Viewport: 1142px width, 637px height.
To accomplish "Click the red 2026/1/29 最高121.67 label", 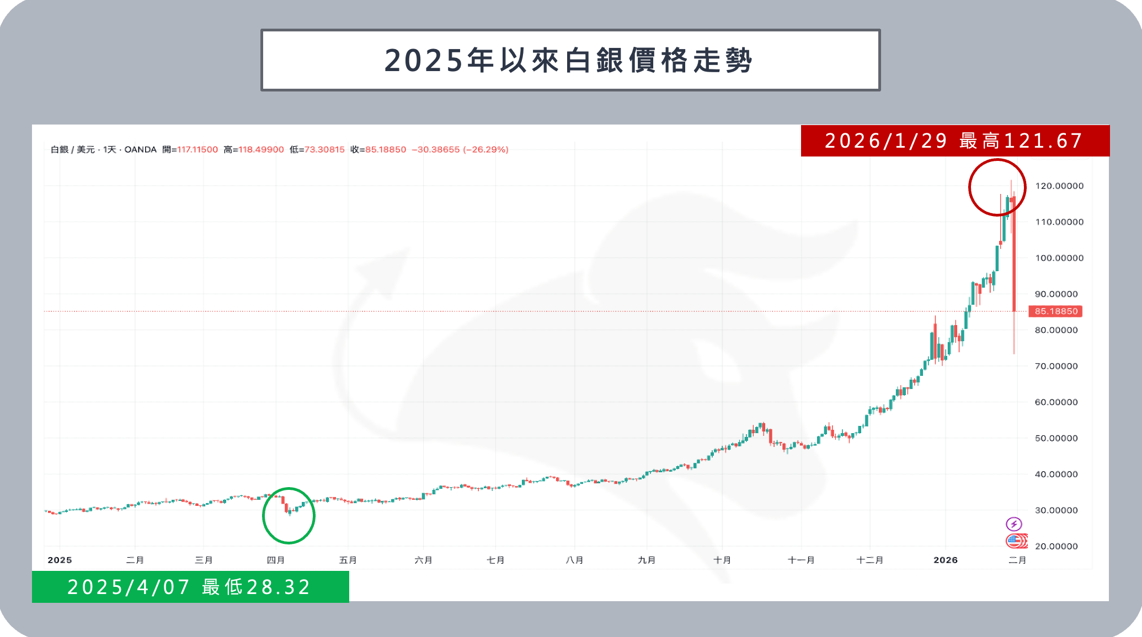I will pos(954,141).
